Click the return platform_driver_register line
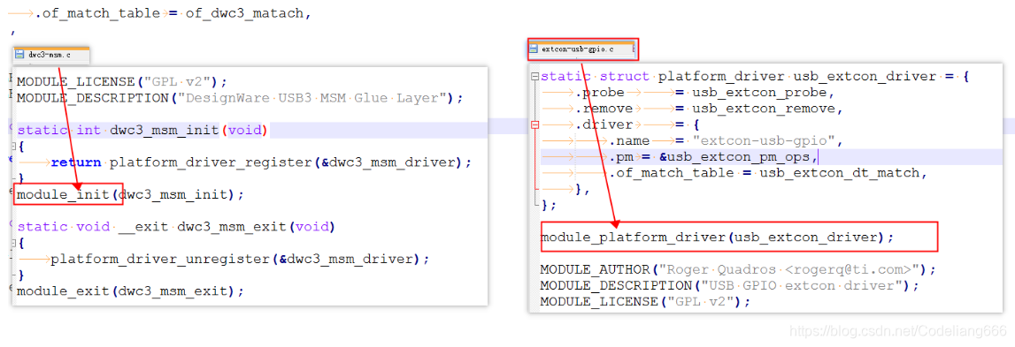The image size is (1015, 347). [261, 162]
